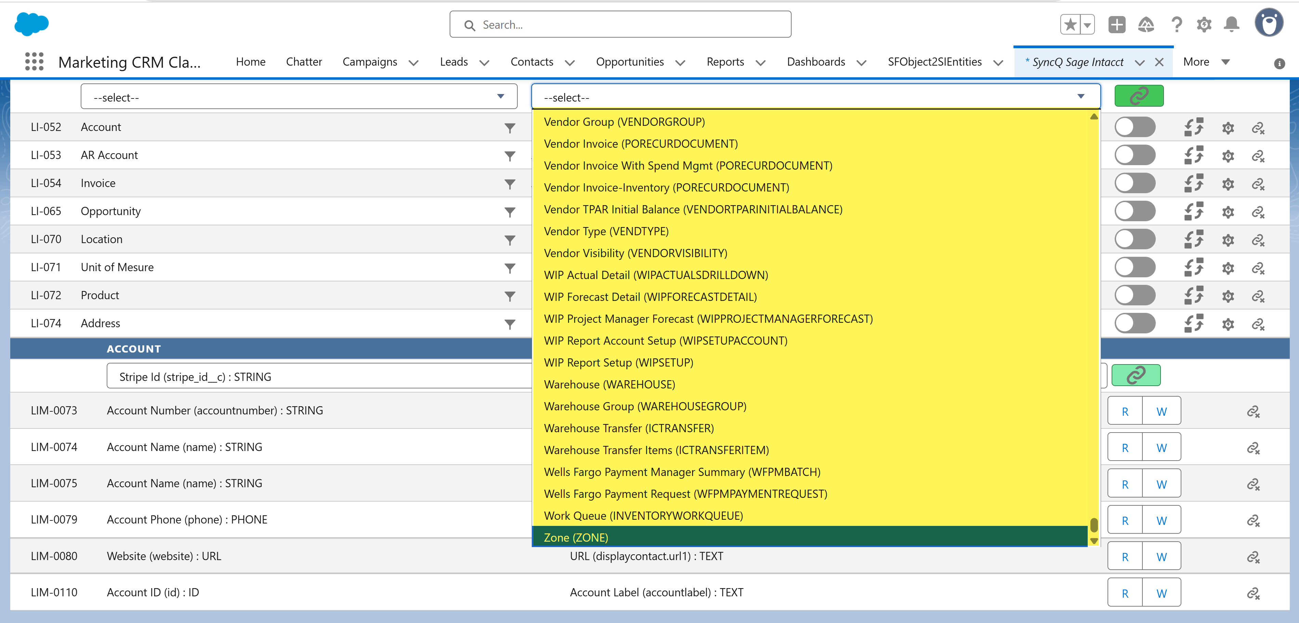Click the unlink icon for LIM-0080 Website

click(1253, 557)
